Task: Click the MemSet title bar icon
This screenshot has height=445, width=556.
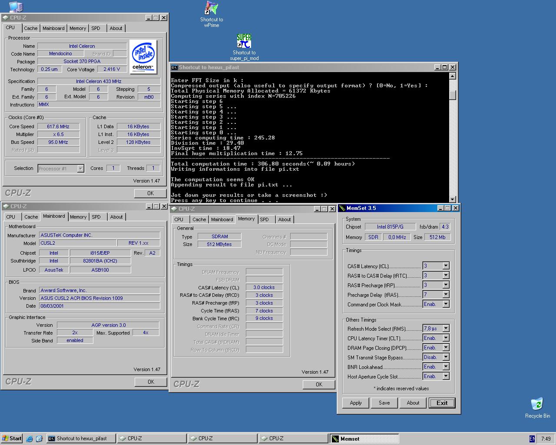Action: point(342,208)
